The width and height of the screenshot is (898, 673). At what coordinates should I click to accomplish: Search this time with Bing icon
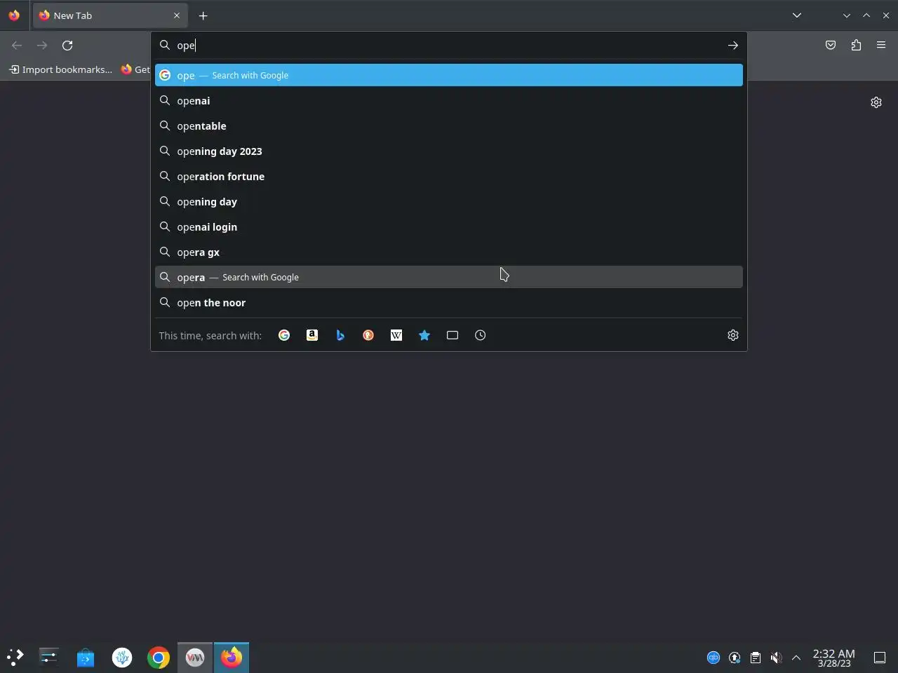click(340, 335)
